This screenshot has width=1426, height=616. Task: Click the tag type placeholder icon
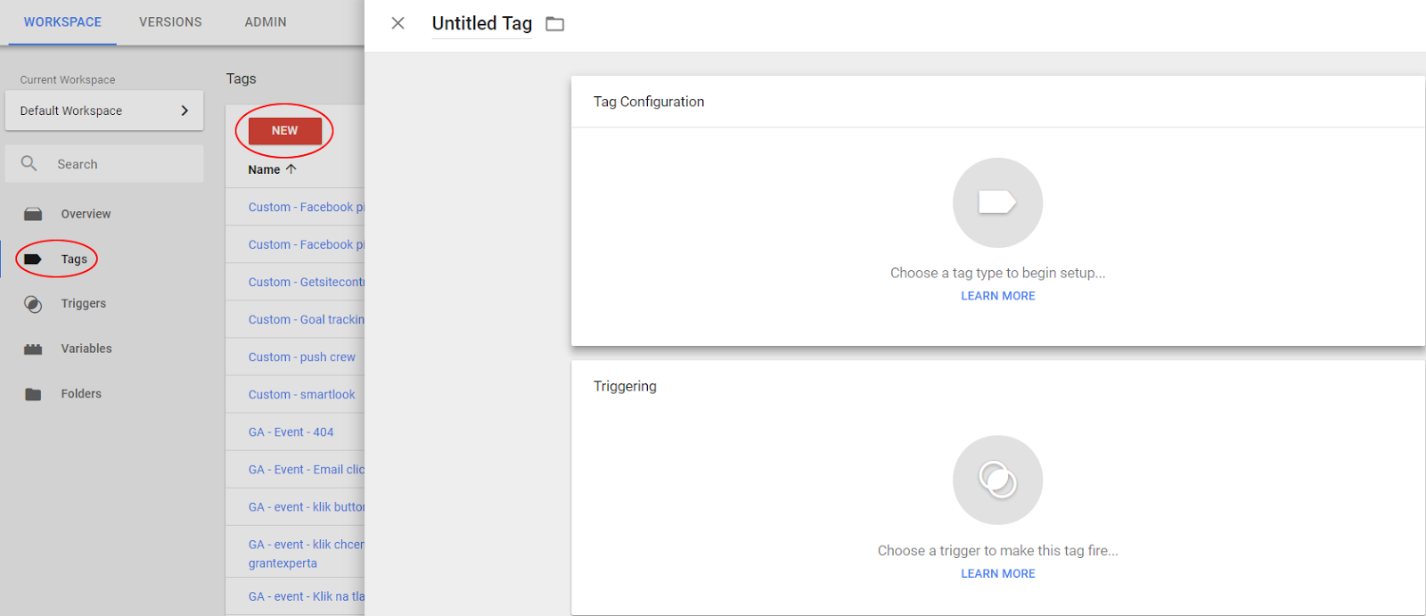997,202
